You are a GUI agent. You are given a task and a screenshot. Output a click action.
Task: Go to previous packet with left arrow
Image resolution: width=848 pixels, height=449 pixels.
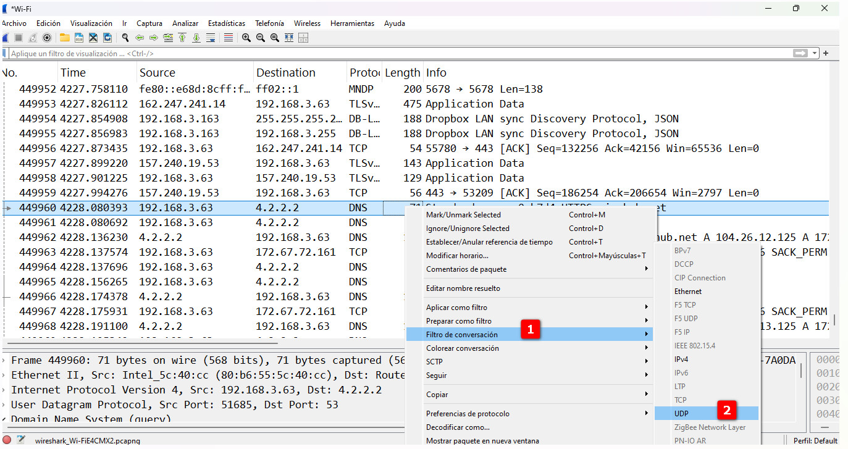(140, 38)
